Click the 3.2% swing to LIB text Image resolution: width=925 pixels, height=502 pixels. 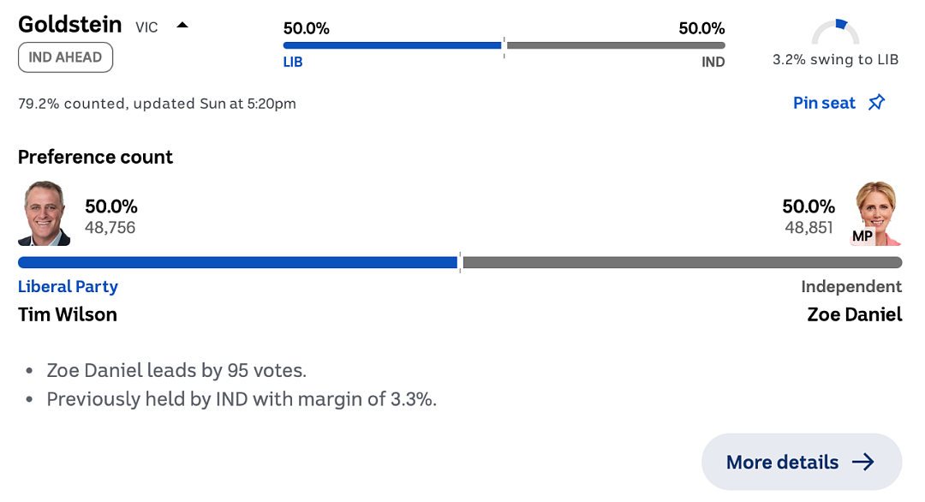click(x=835, y=60)
